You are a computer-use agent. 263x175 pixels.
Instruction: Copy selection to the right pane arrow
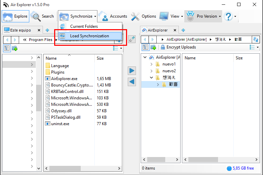tap(132, 71)
